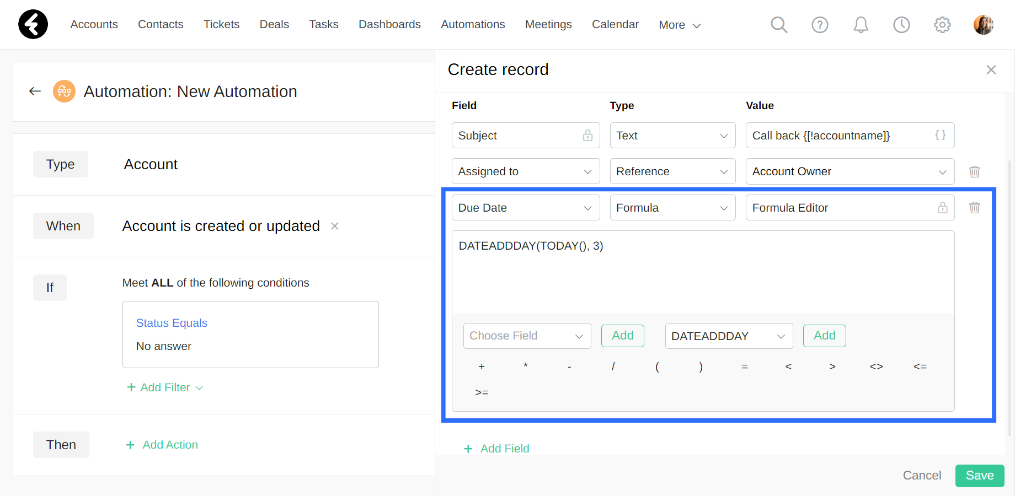Open the Due Date field dropdown
The image size is (1015, 496).
tap(526, 208)
